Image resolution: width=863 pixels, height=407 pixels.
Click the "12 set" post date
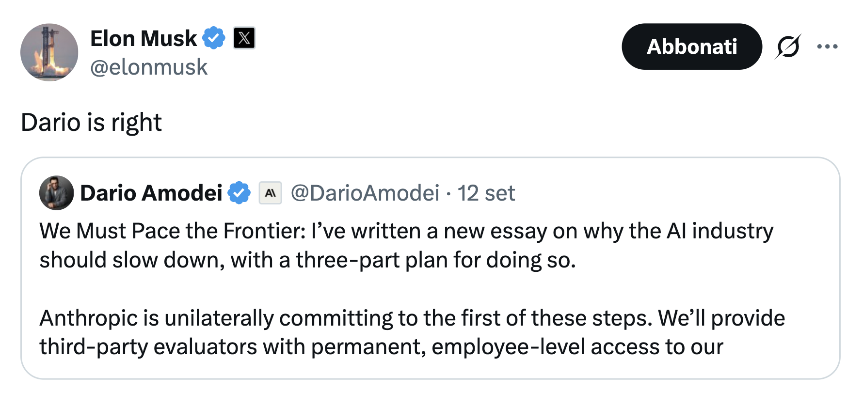point(486,193)
